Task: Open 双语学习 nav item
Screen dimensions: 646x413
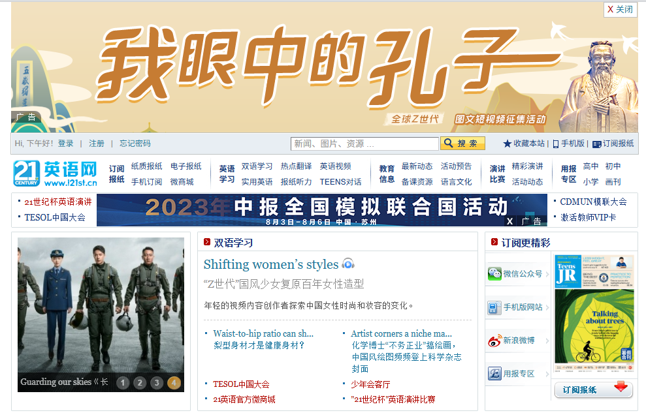Action: pos(257,166)
